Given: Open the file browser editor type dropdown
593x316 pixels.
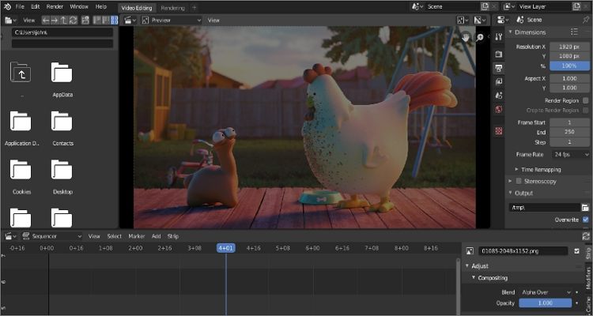Looking at the screenshot, I should coord(10,20).
